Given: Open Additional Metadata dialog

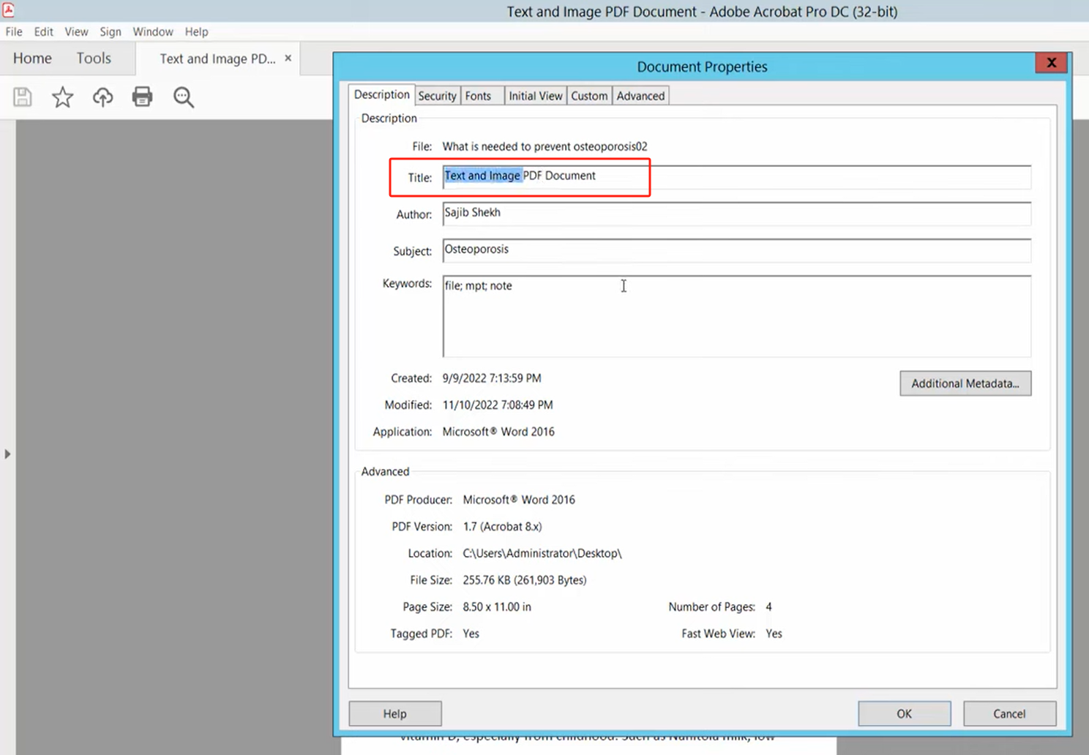Looking at the screenshot, I should pyautogui.click(x=965, y=383).
